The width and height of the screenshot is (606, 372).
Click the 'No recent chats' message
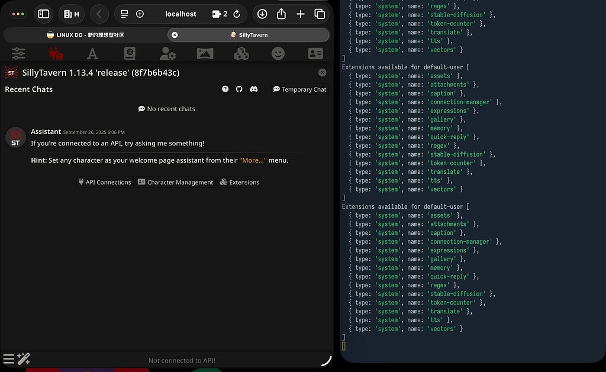click(x=166, y=109)
